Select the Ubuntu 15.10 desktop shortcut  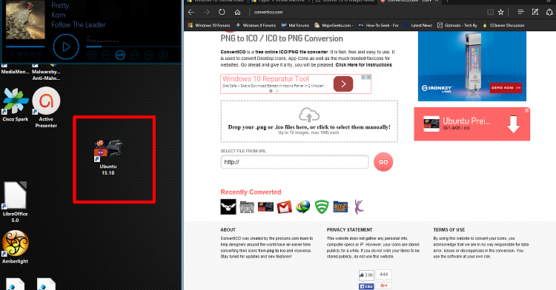click(108, 157)
